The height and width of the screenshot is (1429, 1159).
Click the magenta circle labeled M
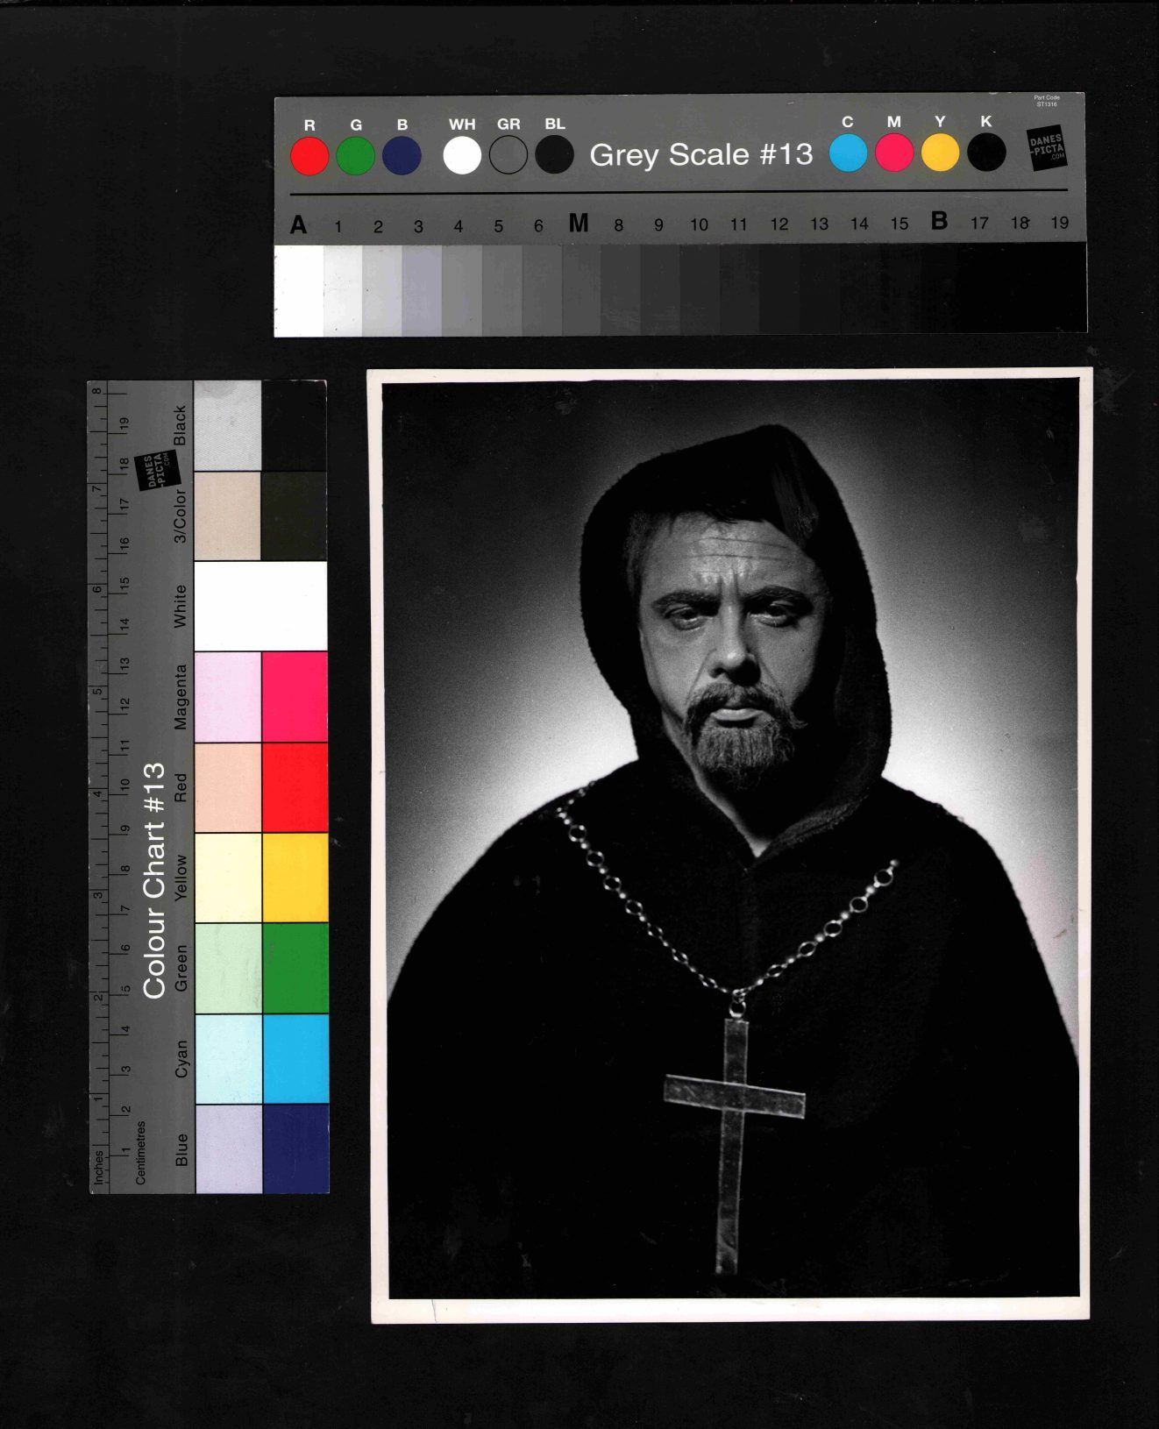tap(894, 153)
